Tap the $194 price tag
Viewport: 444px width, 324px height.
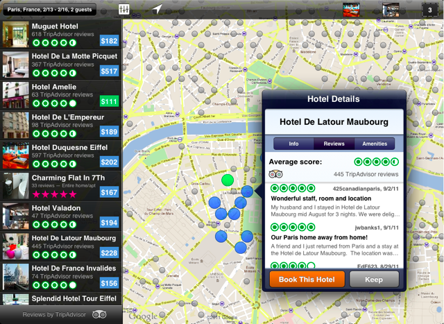[x=109, y=223]
